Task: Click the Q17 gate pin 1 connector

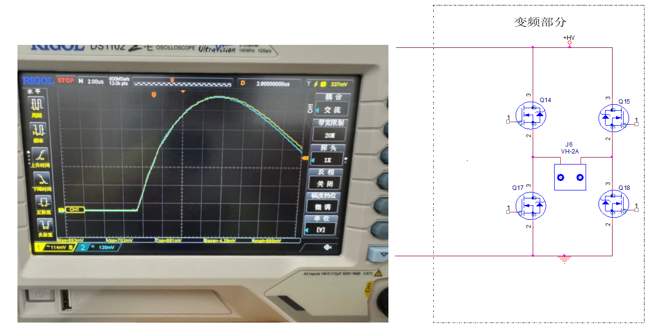Action: pyautogui.click(x=508, y=212)
